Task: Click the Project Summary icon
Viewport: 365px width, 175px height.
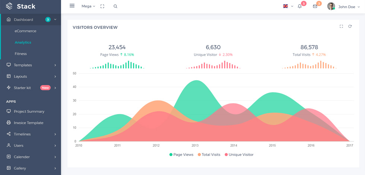Action: tap(9, 111)
